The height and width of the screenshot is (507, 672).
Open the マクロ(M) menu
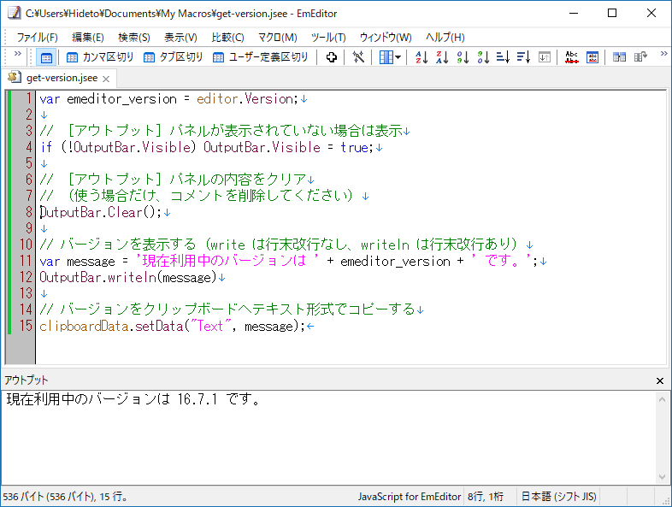coord(277,38)
